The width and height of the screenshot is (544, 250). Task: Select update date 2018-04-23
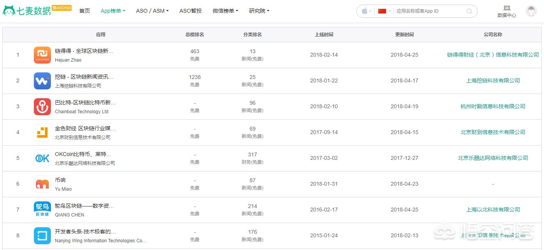pos(405,184)
